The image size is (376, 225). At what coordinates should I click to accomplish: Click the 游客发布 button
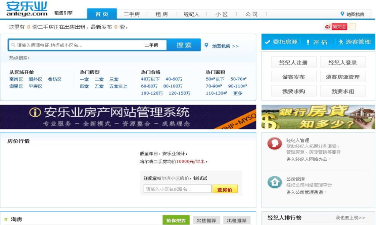coord(294,77)
